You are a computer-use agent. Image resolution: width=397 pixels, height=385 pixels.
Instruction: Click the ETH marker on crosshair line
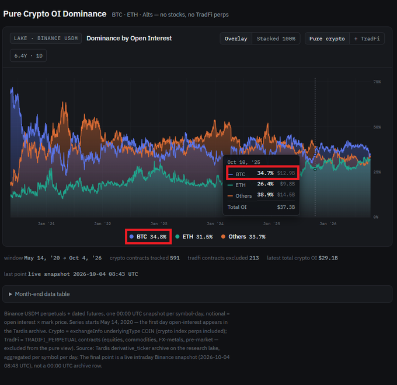315,169
